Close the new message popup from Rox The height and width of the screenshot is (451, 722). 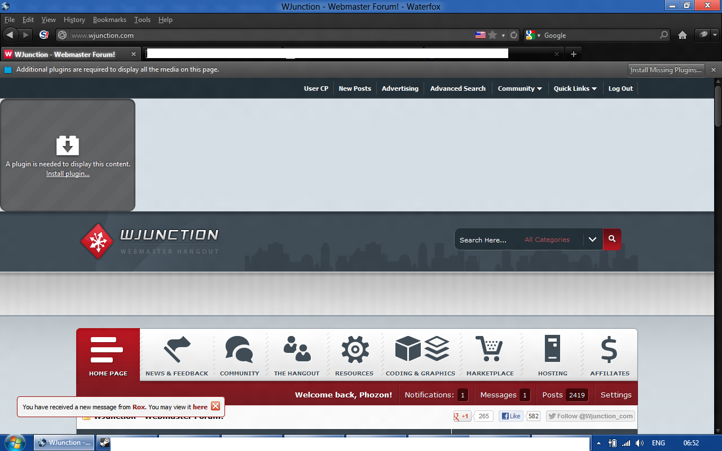click(215, 406)
